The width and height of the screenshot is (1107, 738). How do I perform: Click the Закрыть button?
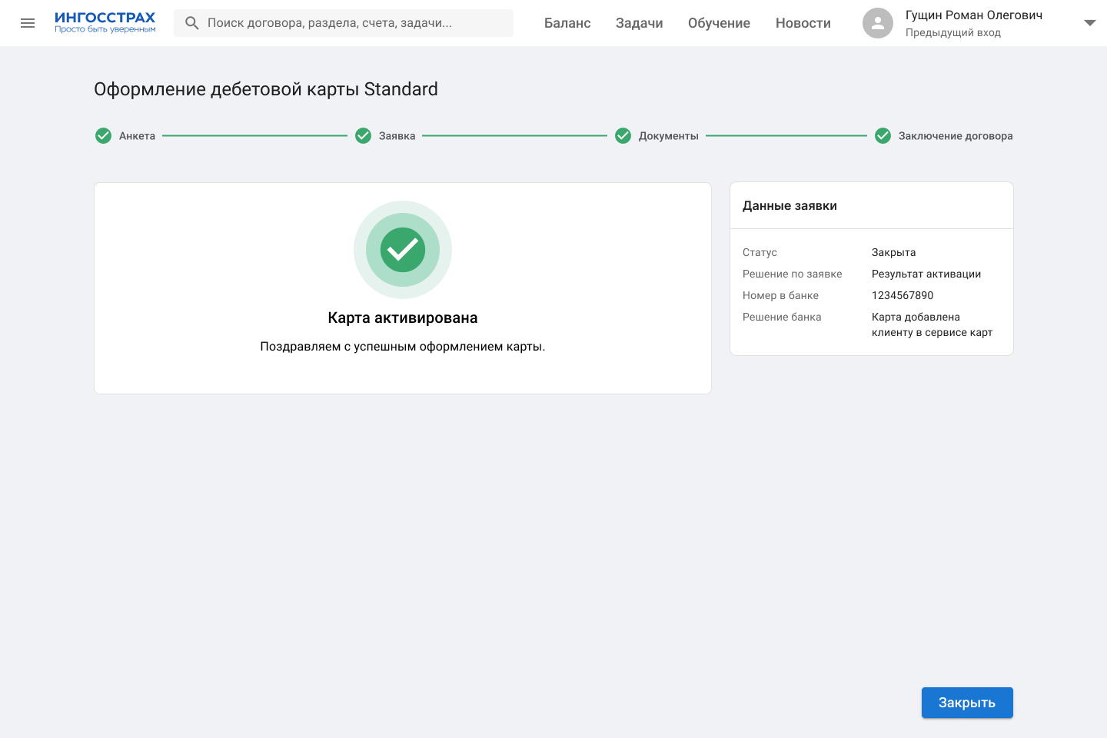click(x=967, y=703)
